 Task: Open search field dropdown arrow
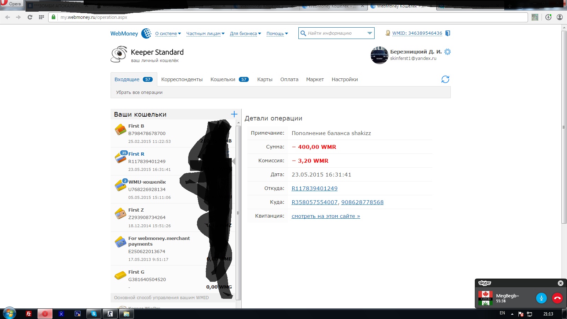pyautogui.click(x=370, y=33)
